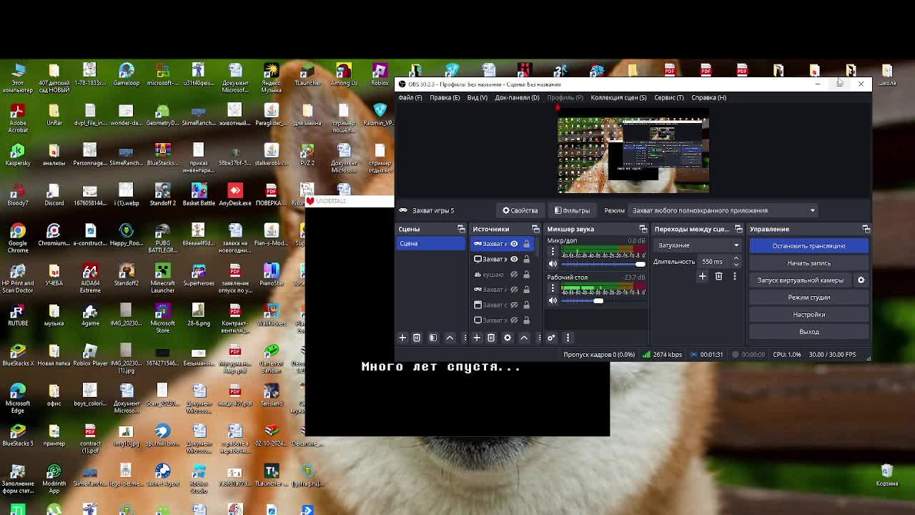Open the audio mixer's three-dot menu
This screenshot has width=915, height=515.
pos(568,338)
